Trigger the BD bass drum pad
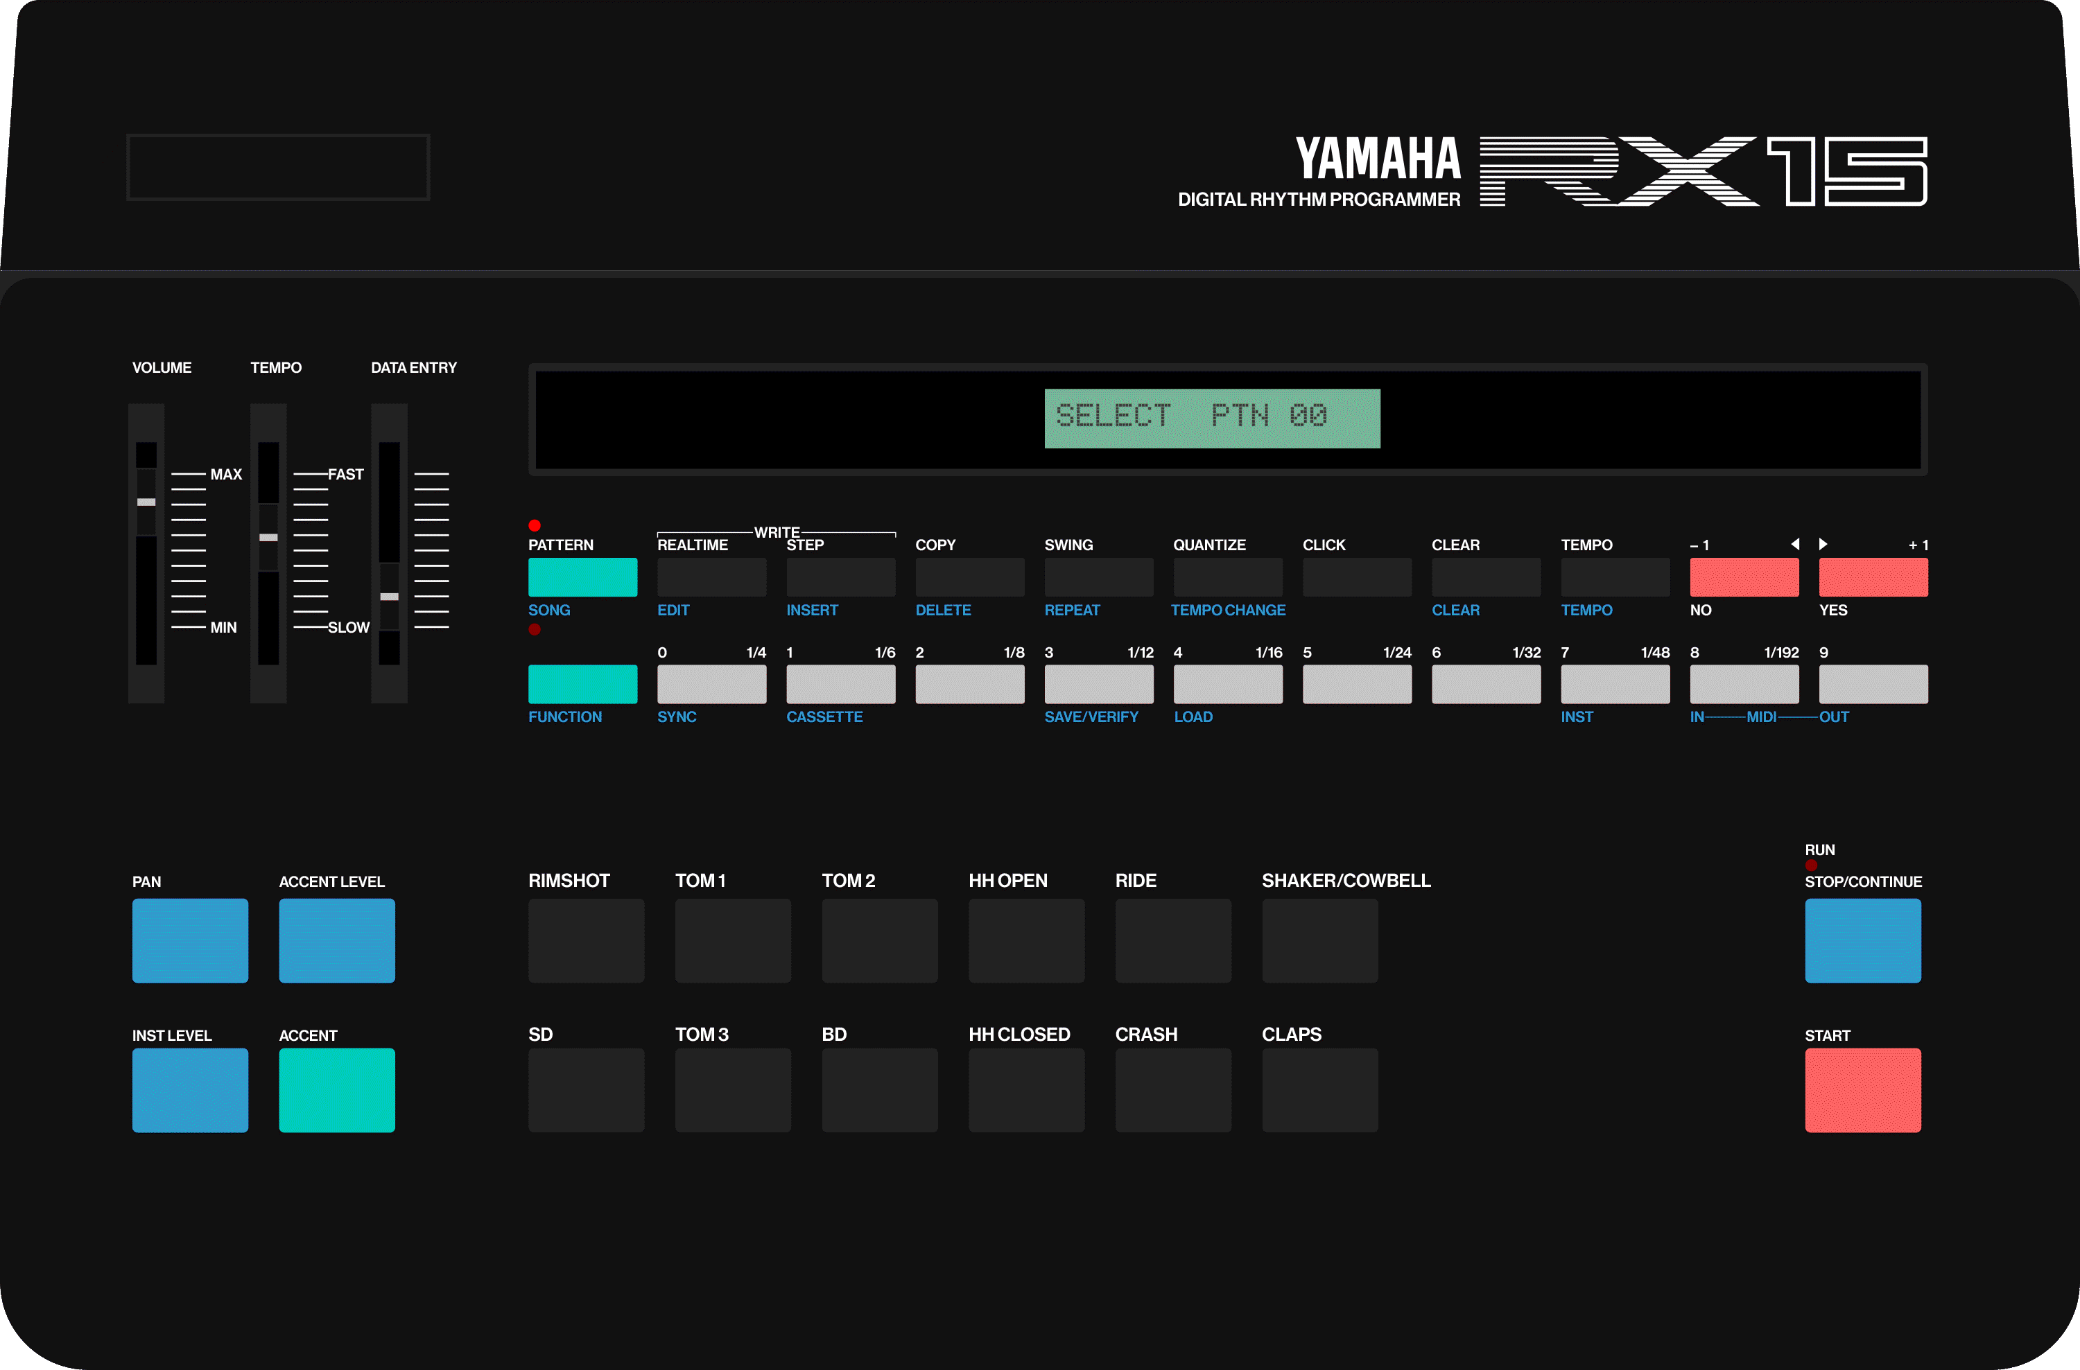Viewport: 2080px width, 1370px height. point(880,1091)
